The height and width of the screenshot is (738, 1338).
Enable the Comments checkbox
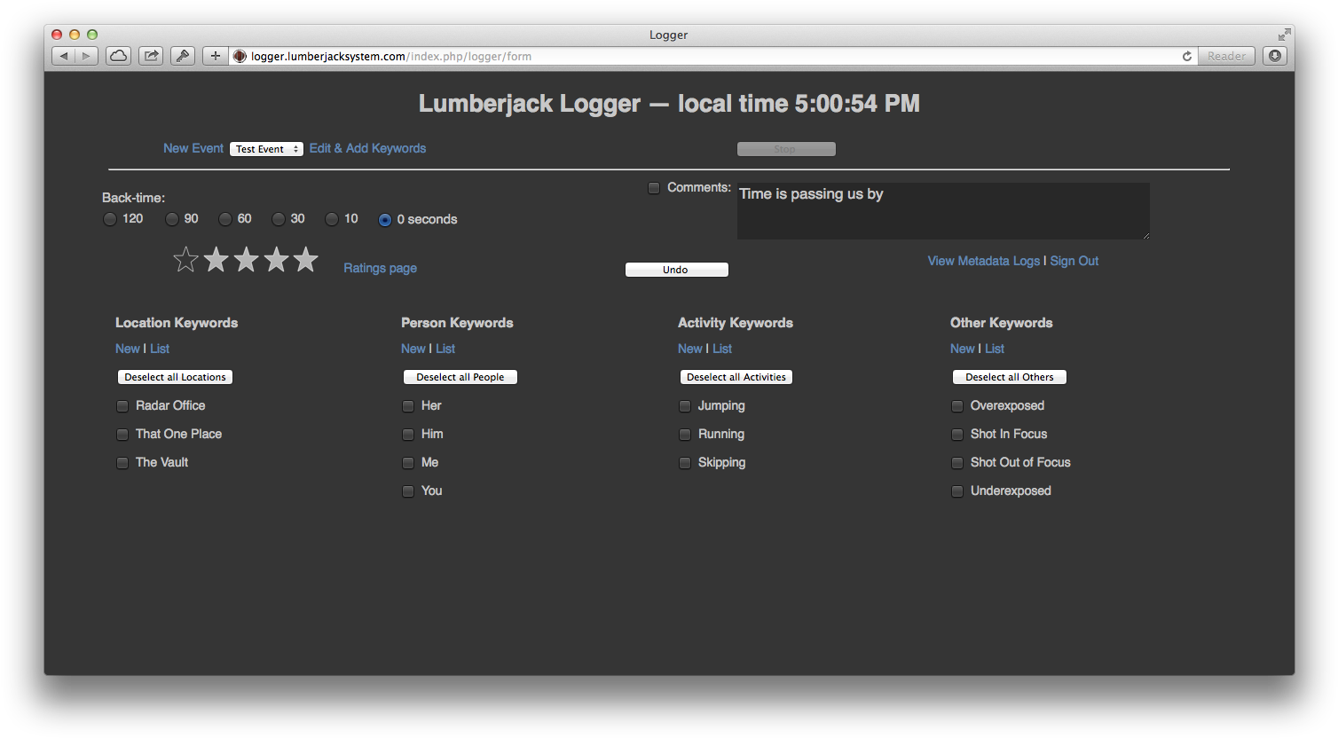coord(654,188)
